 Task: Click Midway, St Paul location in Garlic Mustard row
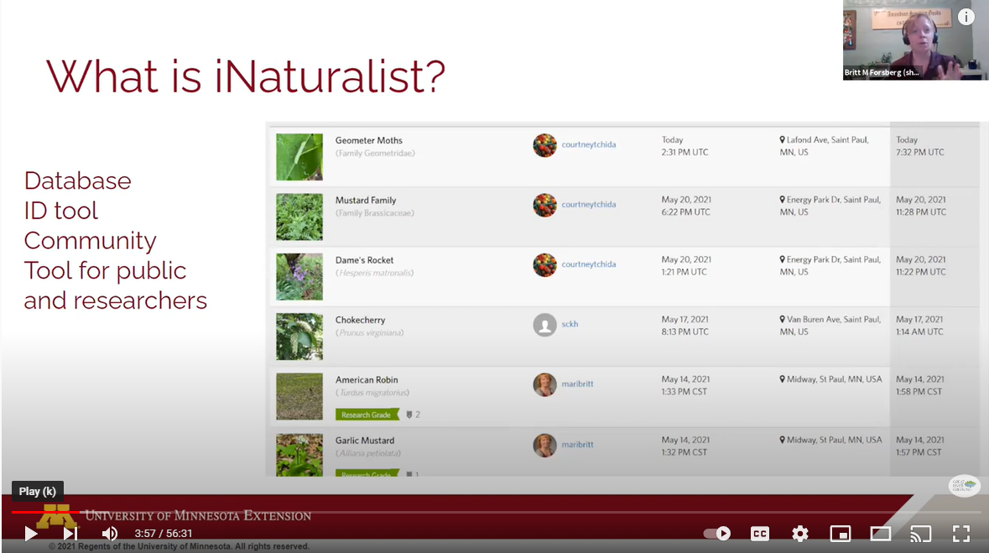[x=830, y=440]
